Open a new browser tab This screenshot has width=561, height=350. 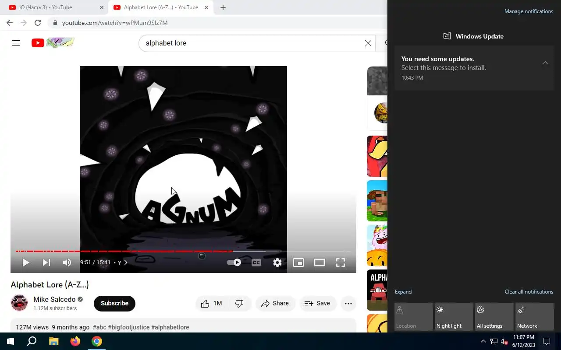[x=223, y=7]
